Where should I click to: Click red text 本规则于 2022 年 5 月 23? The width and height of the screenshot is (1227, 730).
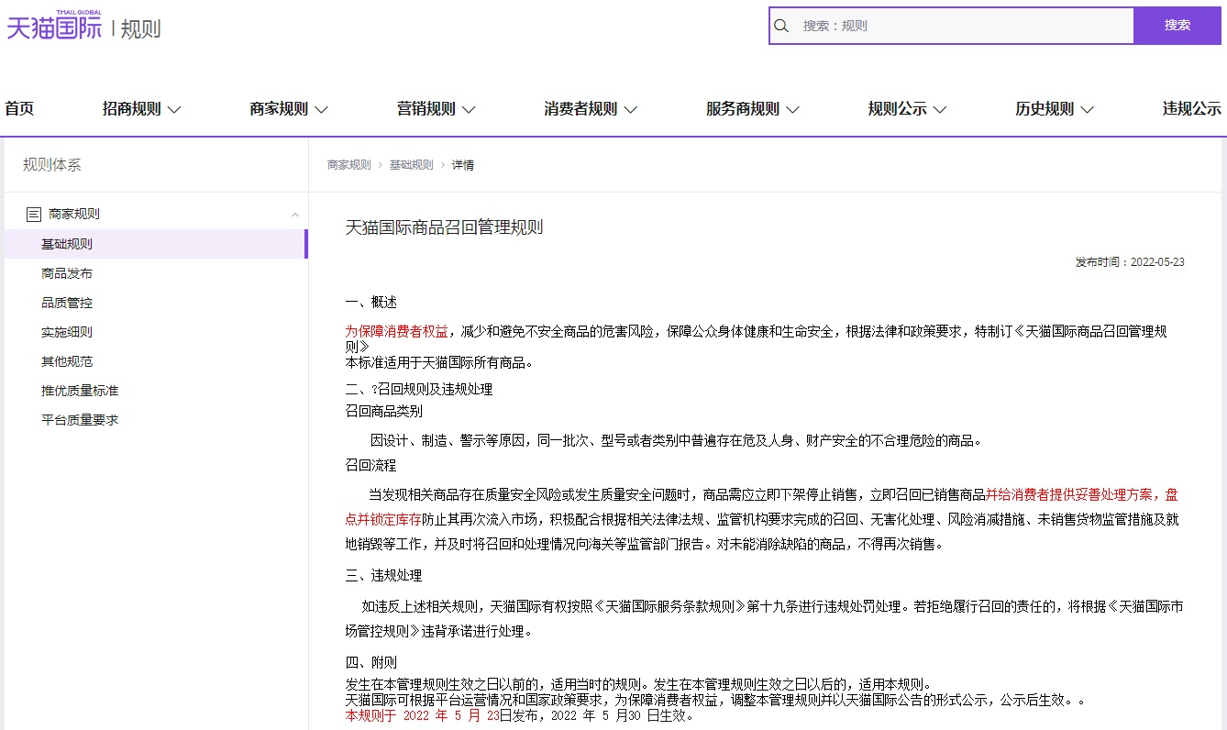(x=422, y=715)
